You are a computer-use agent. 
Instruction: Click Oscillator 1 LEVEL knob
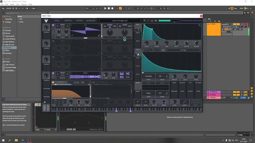pyautogui.click(x=59, y=31)
